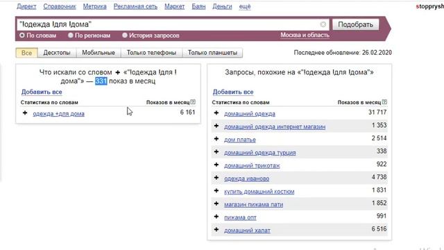Switch to 'Только телефоны' tab
Image resolution: width=444 pixels, height=250 pixels.
[151, 53]
